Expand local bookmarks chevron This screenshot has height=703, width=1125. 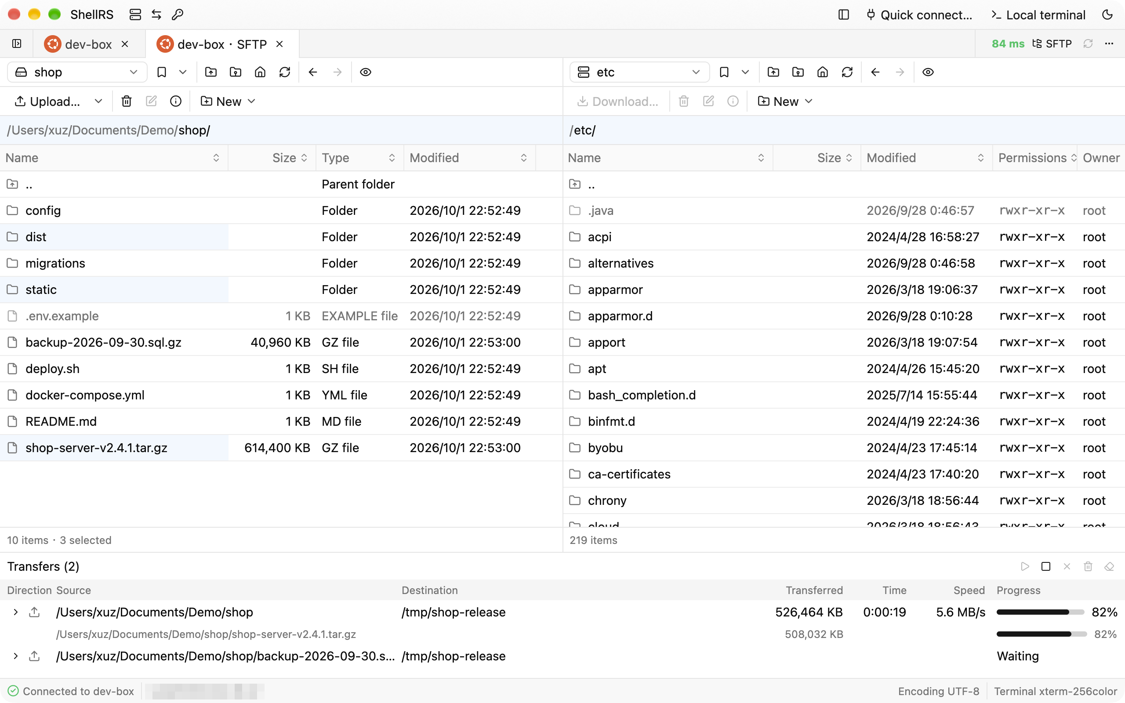(183, 72)
